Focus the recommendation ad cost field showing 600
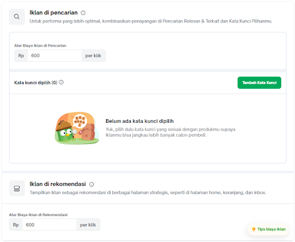This screenshot has width=295, height=242. click(50, 225)
